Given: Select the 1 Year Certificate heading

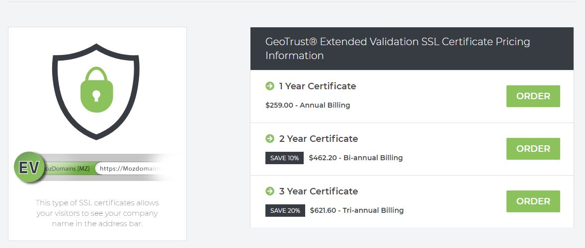Looking at the screenshot, I should point(318,86).
